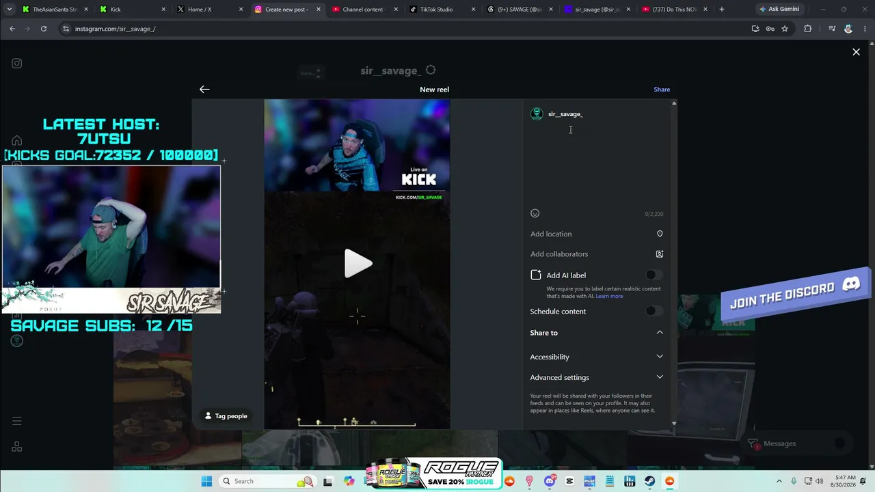The height and width of the screenshot is (492, 875).
Task: Click the sir__savage_ profile avatar in reel panel
Action: 537,114
